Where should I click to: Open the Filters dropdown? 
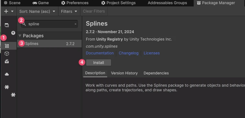[x=69, y=11]
